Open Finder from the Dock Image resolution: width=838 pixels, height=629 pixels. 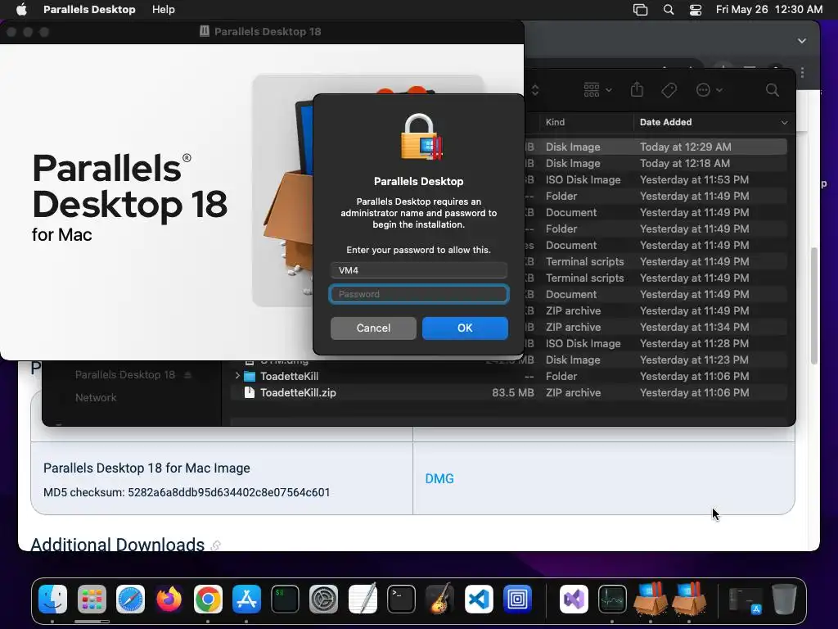pos(52,599)
